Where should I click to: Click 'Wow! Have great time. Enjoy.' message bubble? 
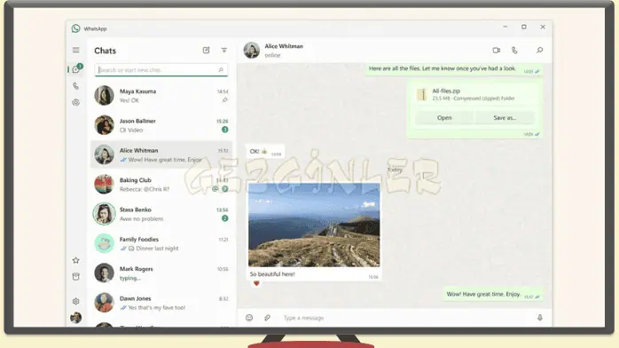[493, 294]
